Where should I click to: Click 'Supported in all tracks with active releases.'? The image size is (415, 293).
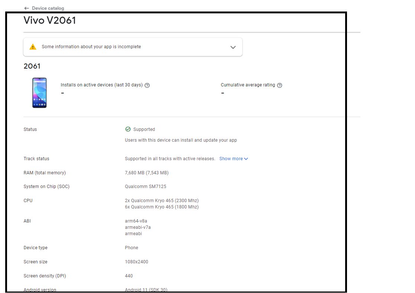click(170, 159)
